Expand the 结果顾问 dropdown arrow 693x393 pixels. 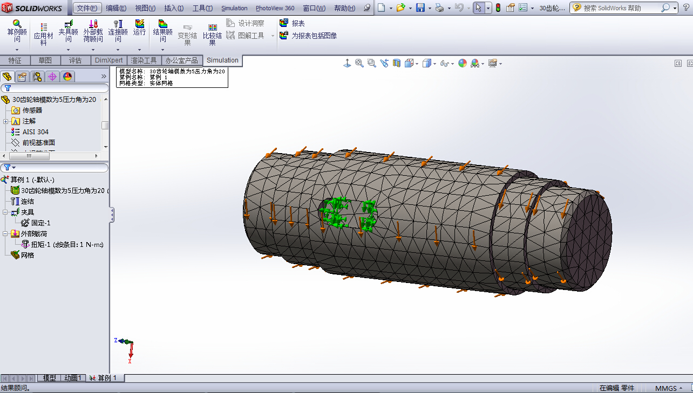click(x=162, y=50)
